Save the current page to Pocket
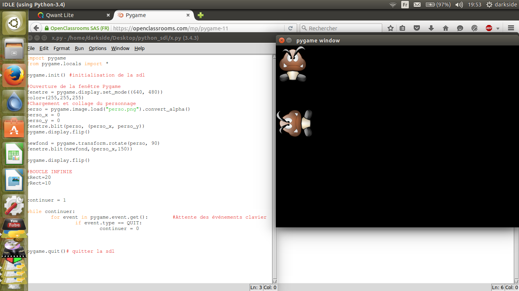Image resolution: width=519 pixels, height=291 pixels. [417, 28]
